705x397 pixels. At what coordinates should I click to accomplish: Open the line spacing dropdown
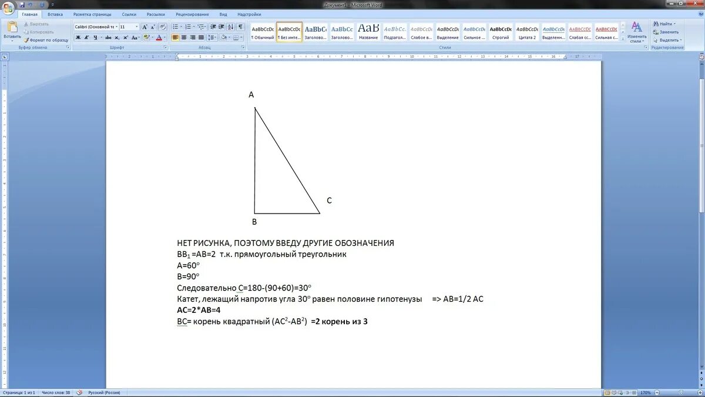[213, 37]
